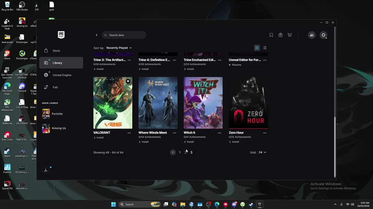Screen dimensions: 373x209
Task: Go back with the back arrow
Action: (x=97, y=35)
